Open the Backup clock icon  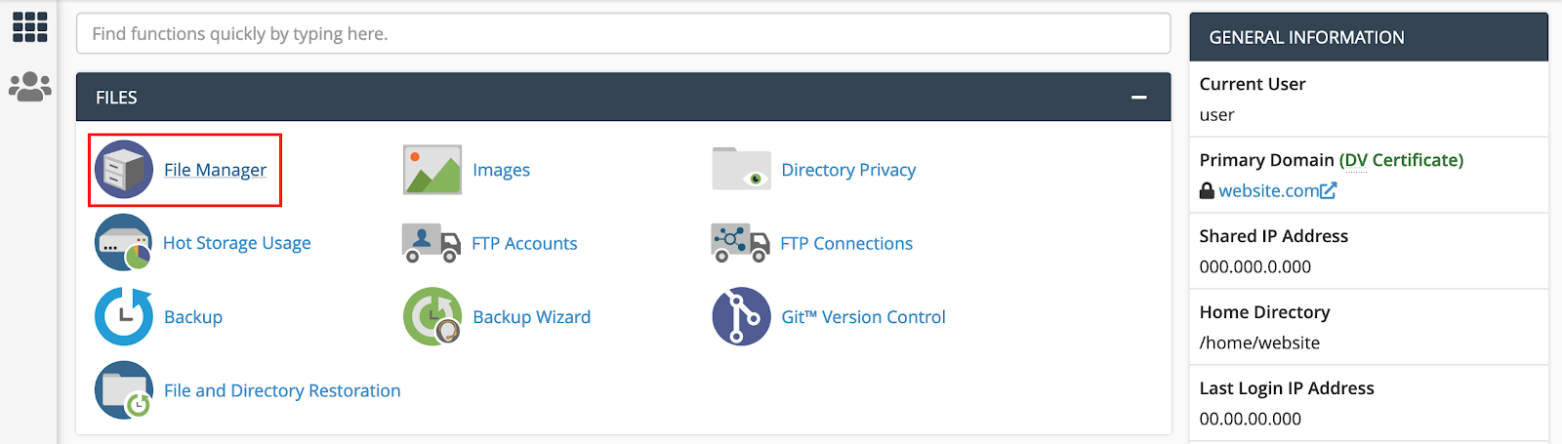click(124, 316)
